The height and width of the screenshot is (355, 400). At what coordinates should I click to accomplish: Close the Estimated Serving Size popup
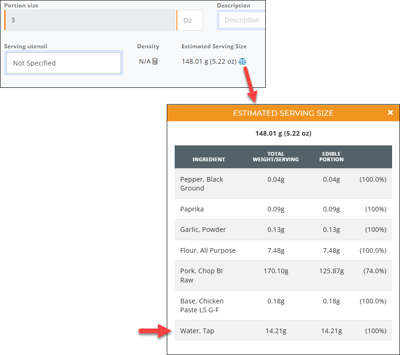pos(390,112)
